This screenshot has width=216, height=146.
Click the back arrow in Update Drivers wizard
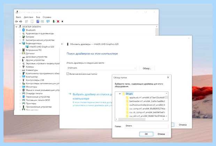62,44
